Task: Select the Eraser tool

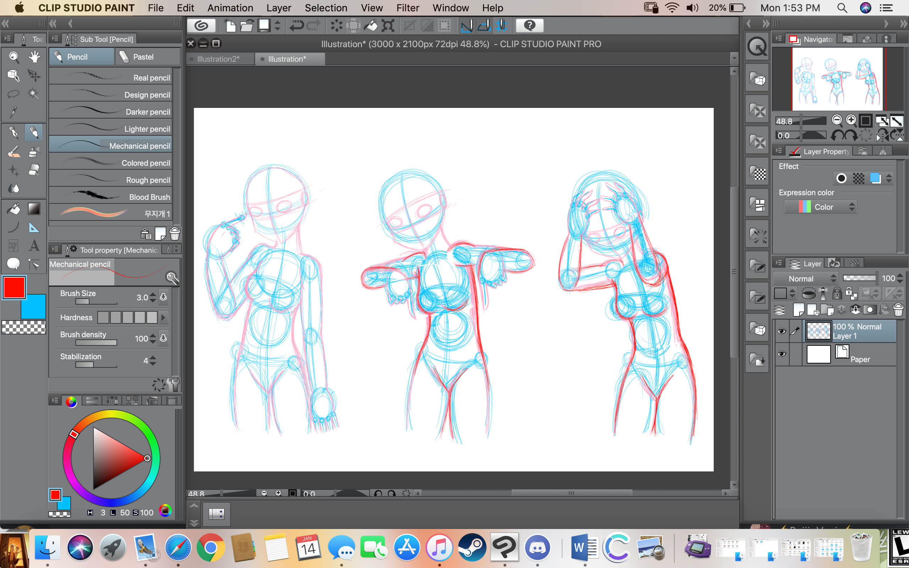Action: (34, 170)
